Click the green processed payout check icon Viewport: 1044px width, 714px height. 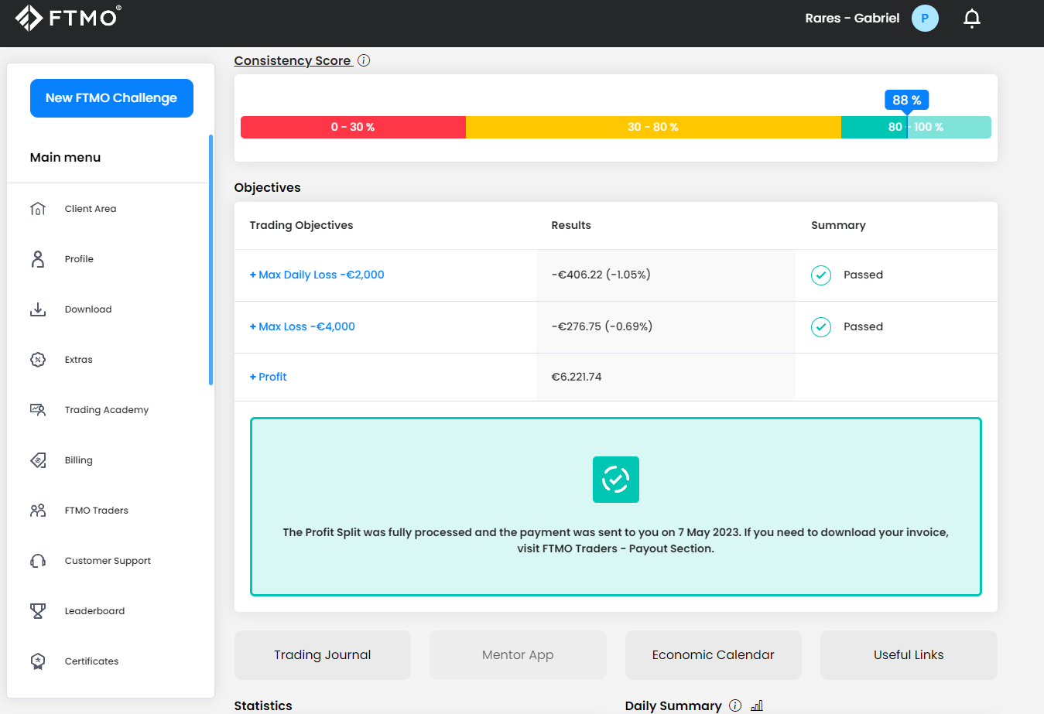pos(616,480)
